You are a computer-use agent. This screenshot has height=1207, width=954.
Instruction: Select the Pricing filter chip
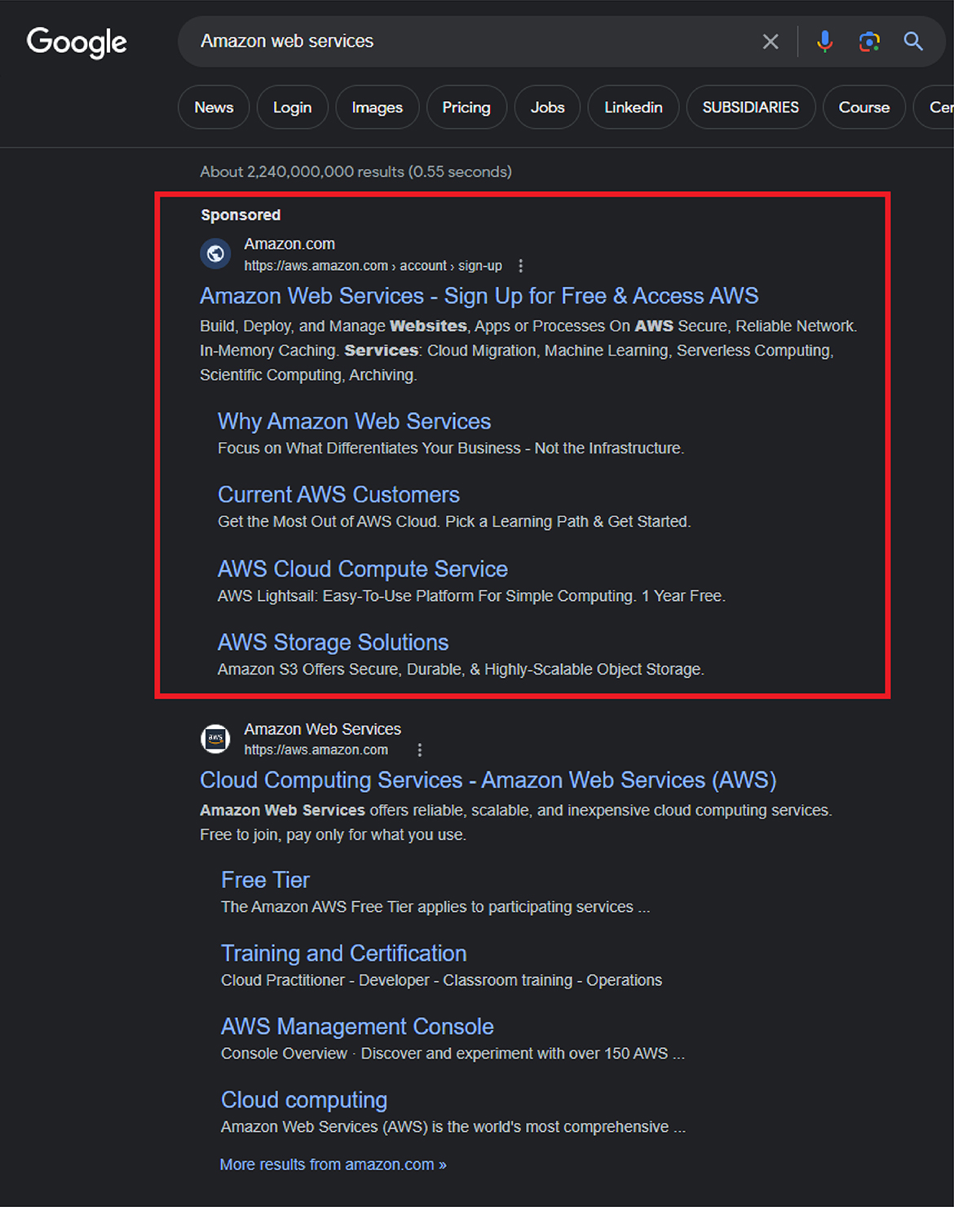pyautogui.click(x=466, y=107)
